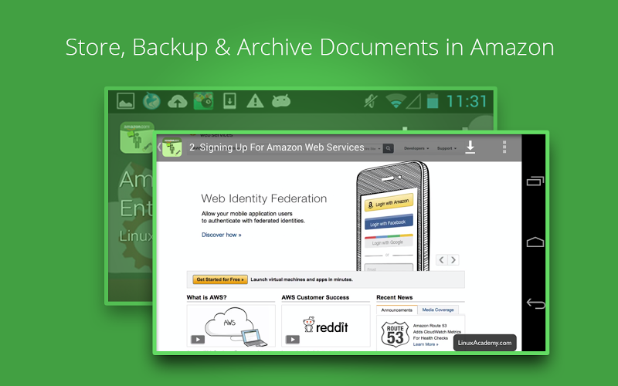Tap the Android home button

(x=535, y=242)
